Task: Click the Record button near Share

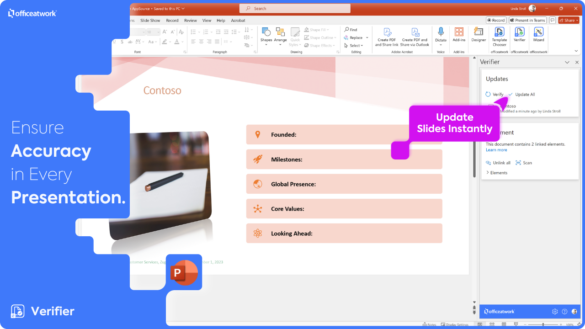Action: pyautogui.click(x=496, y=20)
